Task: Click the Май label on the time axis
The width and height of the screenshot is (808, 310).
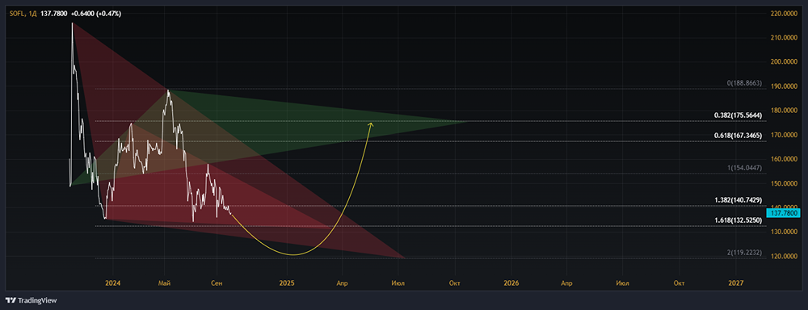Action: point(165,283)
